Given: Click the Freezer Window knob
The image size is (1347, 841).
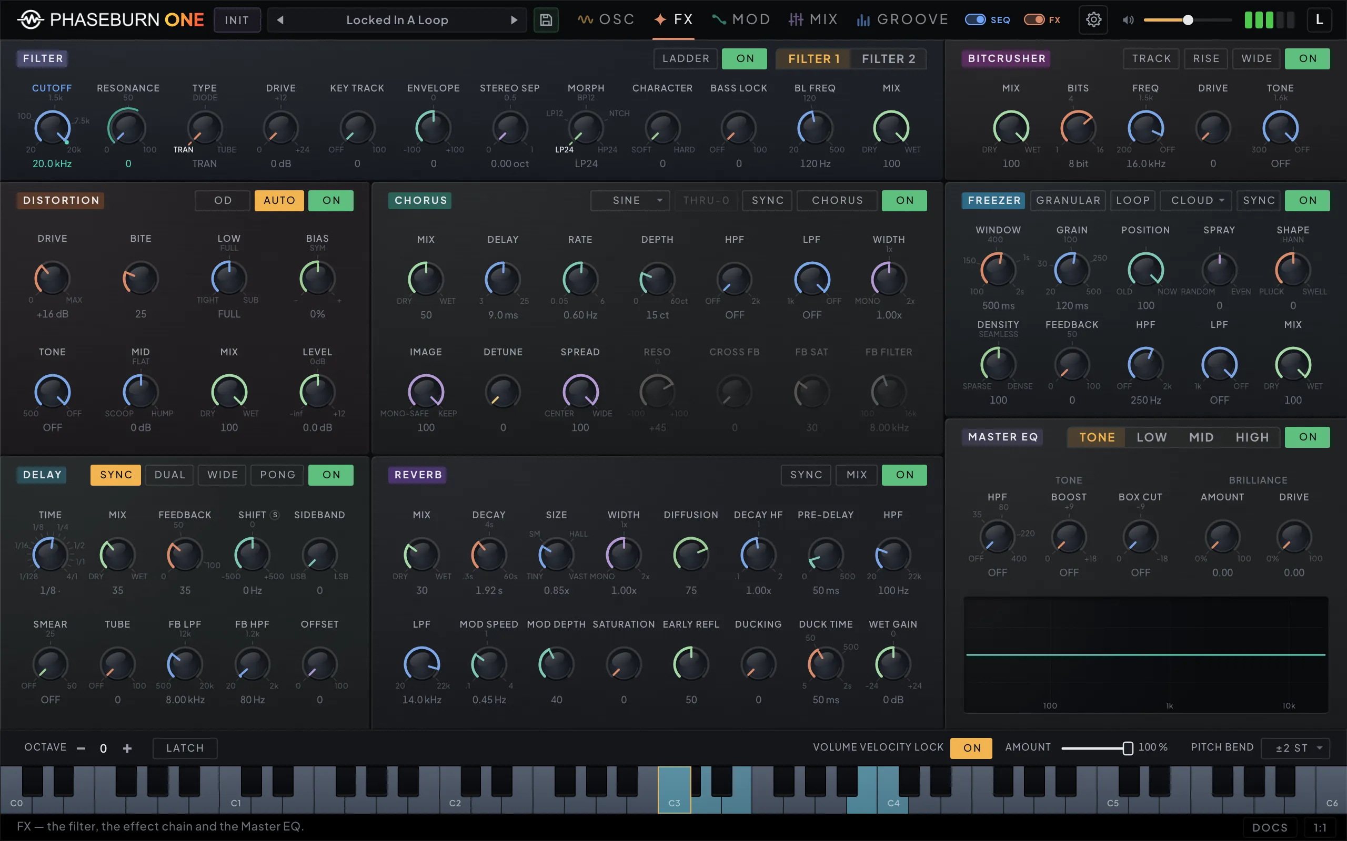Looking at the screenshot, I should click(x=998, y=270).
